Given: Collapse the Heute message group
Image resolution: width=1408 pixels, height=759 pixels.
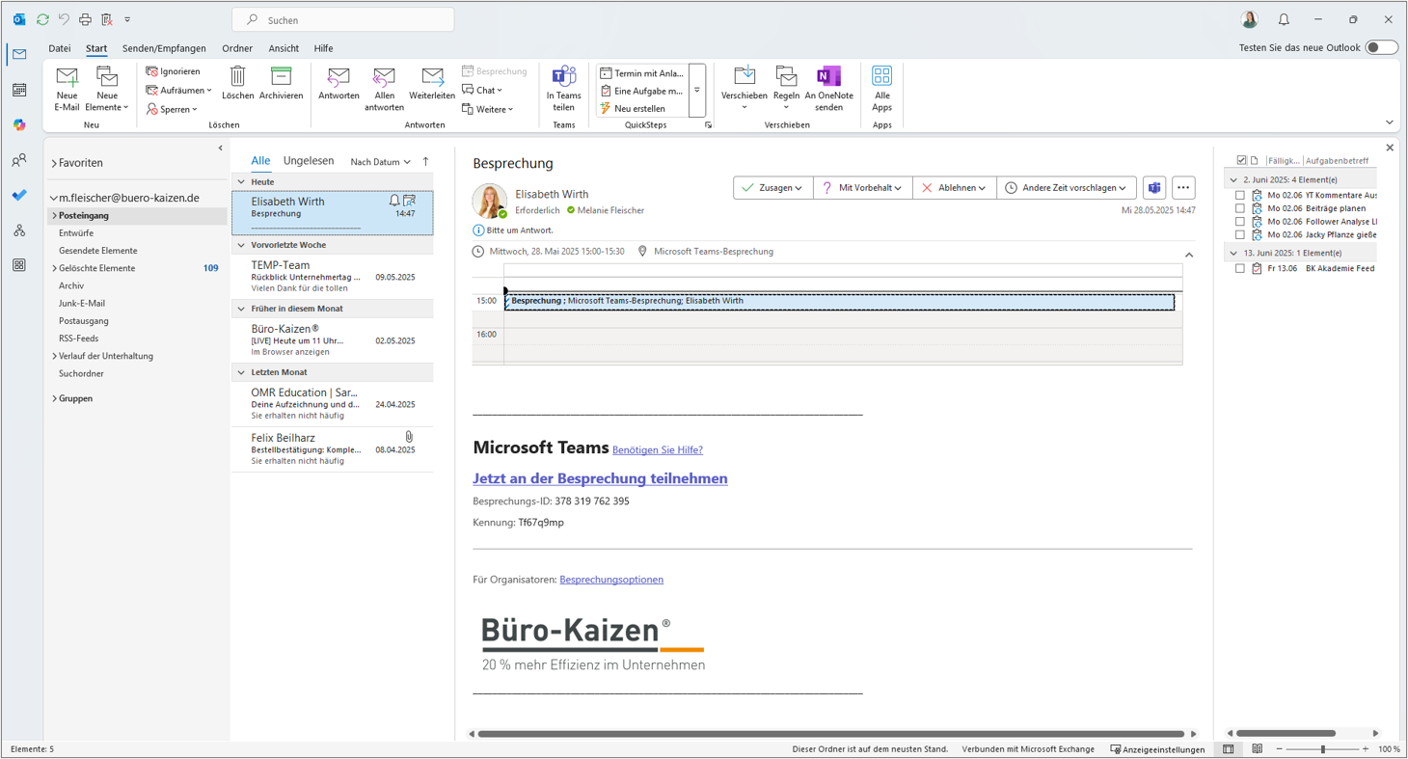Looking at the screenshot, I should coord(241,182).
